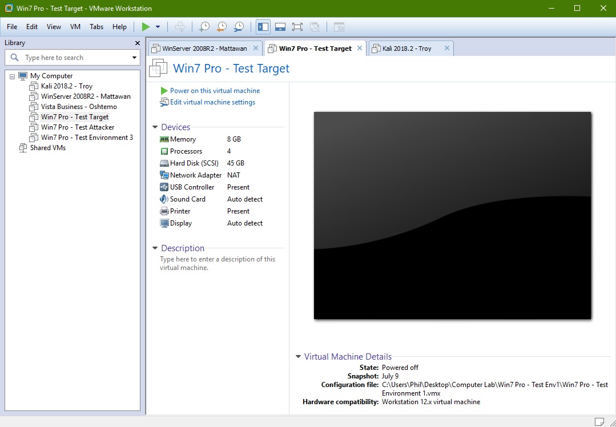Click the Hard Disk (SCSI) device icon
Viewport: 616px width, 427px height.
point(164,163)
